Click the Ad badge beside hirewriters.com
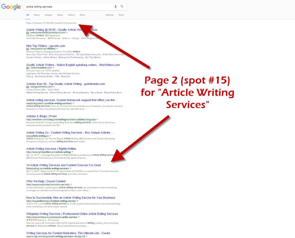The image size is (295, 238). [28, 68]
